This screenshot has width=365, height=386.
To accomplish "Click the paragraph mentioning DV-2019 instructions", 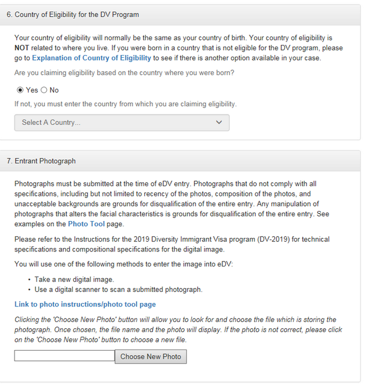I will click(171, 244).
